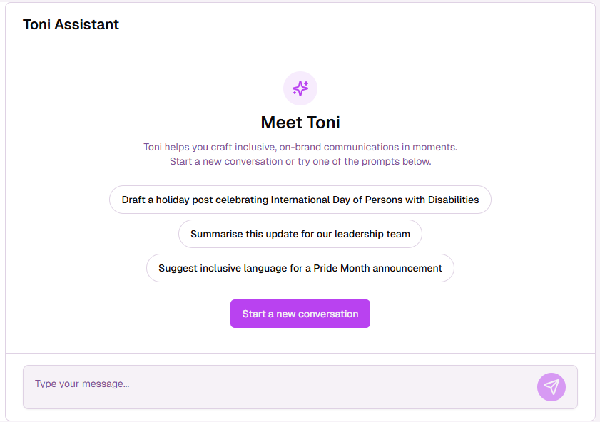Click the Toni Assistant header title

pyautogui.click(x=71, y=24)
